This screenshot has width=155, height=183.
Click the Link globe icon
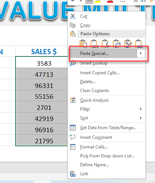coord(73,174)
